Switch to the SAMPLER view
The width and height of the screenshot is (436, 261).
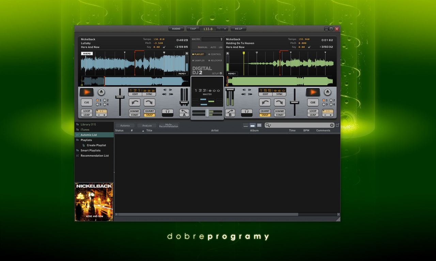tap(198, 61)
